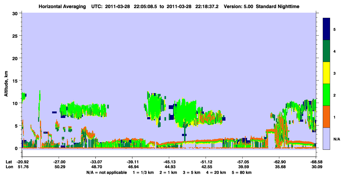Click the yellow color bar segment 3
This screenshot has width=351, height=180.
(326, 73)
